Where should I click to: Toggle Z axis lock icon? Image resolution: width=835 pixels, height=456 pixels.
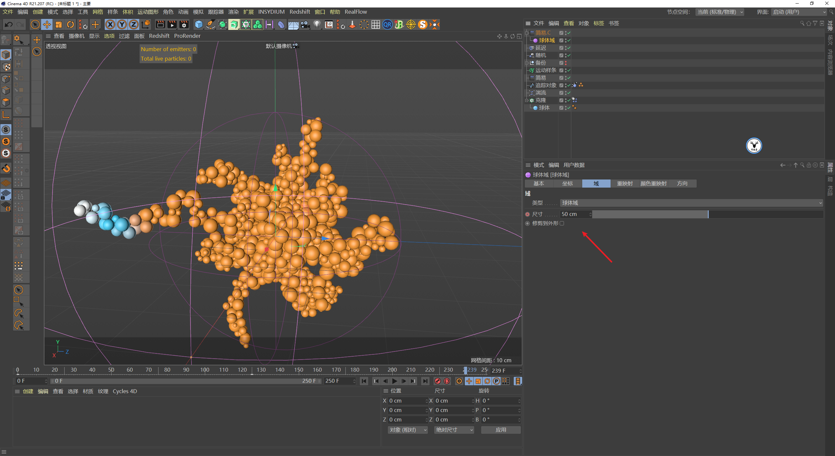click(134, 24)
